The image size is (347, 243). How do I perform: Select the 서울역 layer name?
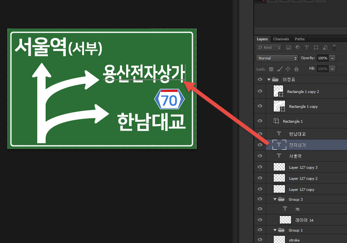click(x=295, y=156)
